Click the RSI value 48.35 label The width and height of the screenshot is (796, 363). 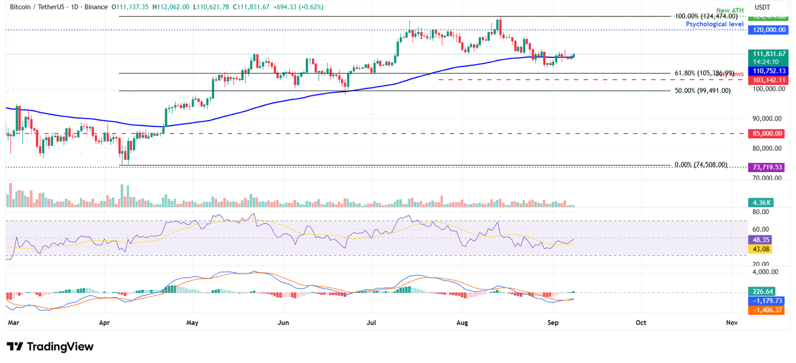pos(761,239)
